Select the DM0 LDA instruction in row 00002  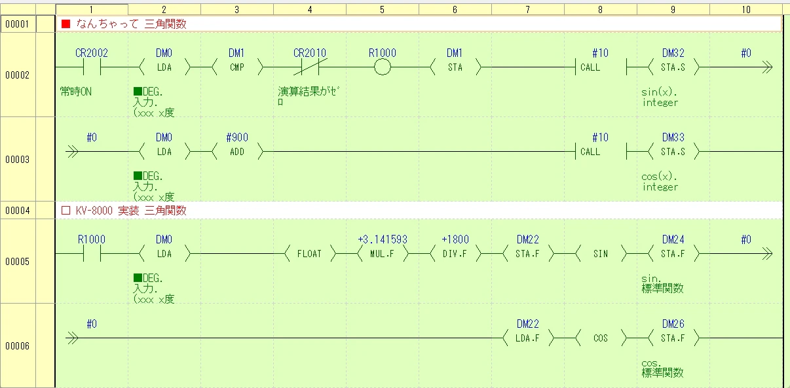pos(164,67)
